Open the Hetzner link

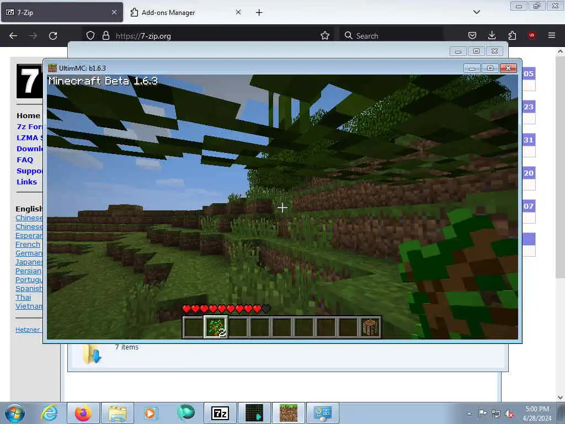click(28, 330)
